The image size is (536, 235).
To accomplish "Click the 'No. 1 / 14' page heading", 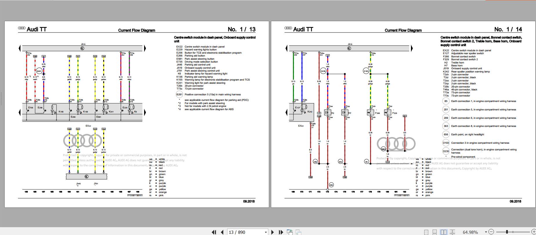I will (x=508, y=29).
